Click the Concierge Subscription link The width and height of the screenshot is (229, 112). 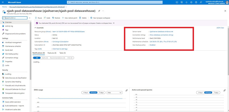click(60, 42)
